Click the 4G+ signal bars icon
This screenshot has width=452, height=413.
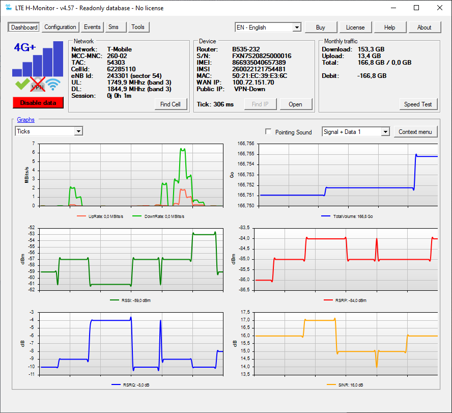click(38, 59)
